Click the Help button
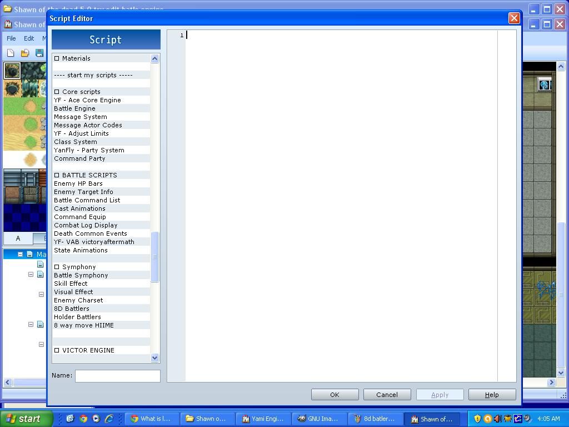 coord(492,395)
